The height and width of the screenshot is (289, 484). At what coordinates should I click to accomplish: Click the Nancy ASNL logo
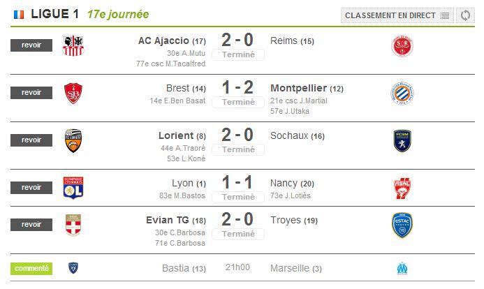[x=402, y=188]
